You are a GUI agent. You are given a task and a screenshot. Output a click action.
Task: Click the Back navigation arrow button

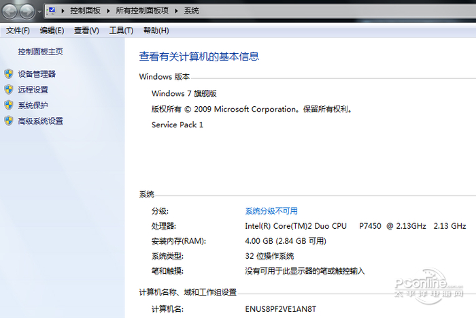(x=10, y=12)
